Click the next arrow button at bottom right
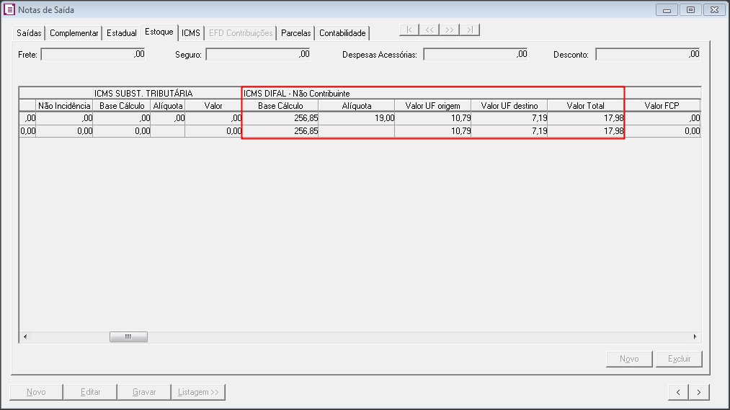This screenshot has width=730, height=410. point(699,392)
